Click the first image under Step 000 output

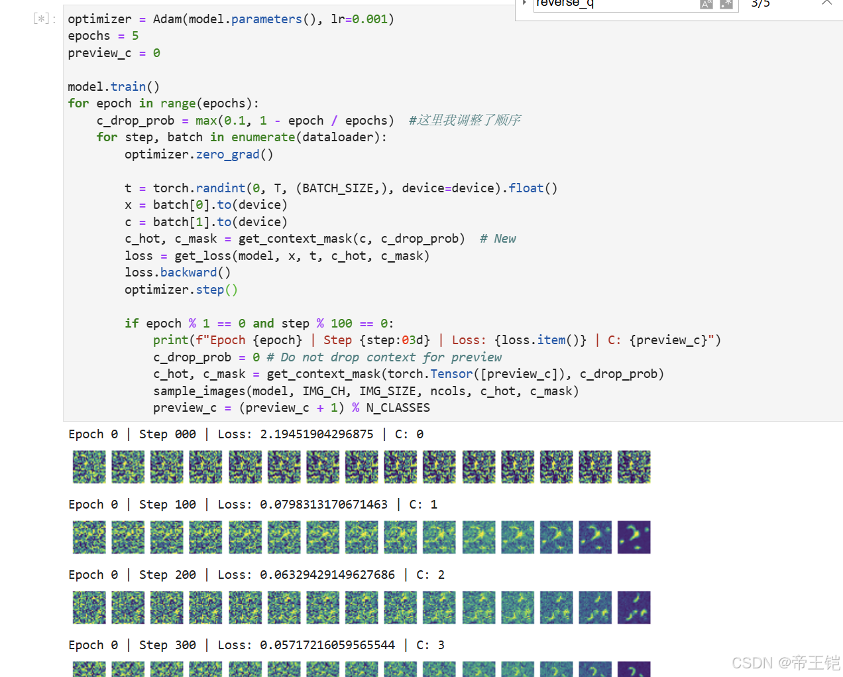tap(89, 467)
